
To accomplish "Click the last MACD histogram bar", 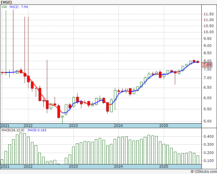I will [x=198, y=160].
